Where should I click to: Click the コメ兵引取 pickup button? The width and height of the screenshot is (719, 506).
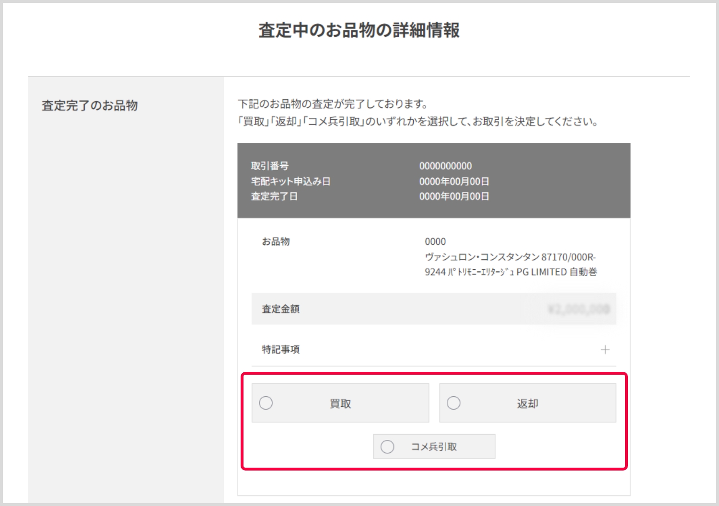click(x=434, y=446)
